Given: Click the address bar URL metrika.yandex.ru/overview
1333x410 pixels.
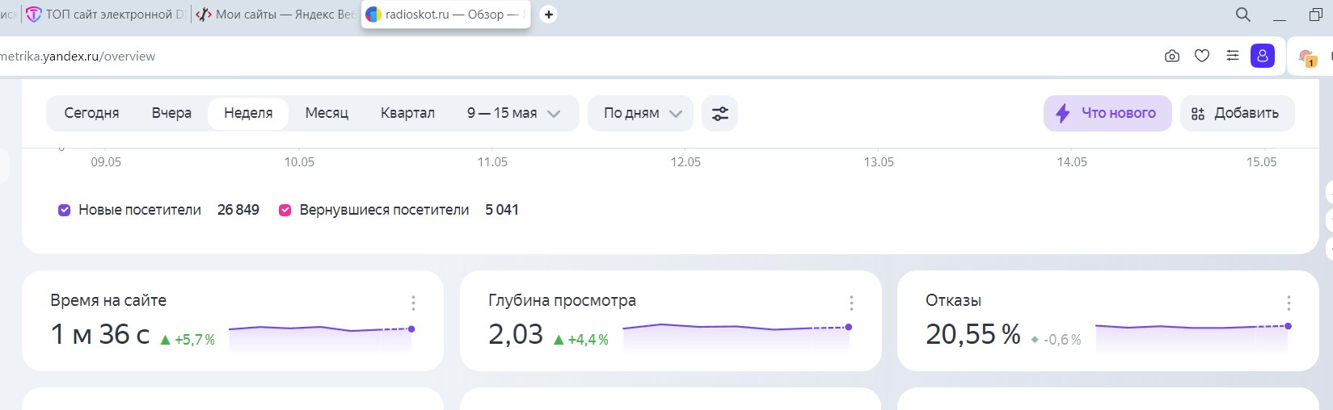Looking at the screenshot, I should click(x=78, y=56).
